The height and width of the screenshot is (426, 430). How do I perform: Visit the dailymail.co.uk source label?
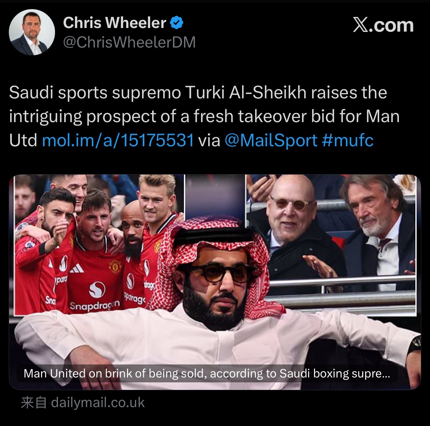(x=98, y=403)
